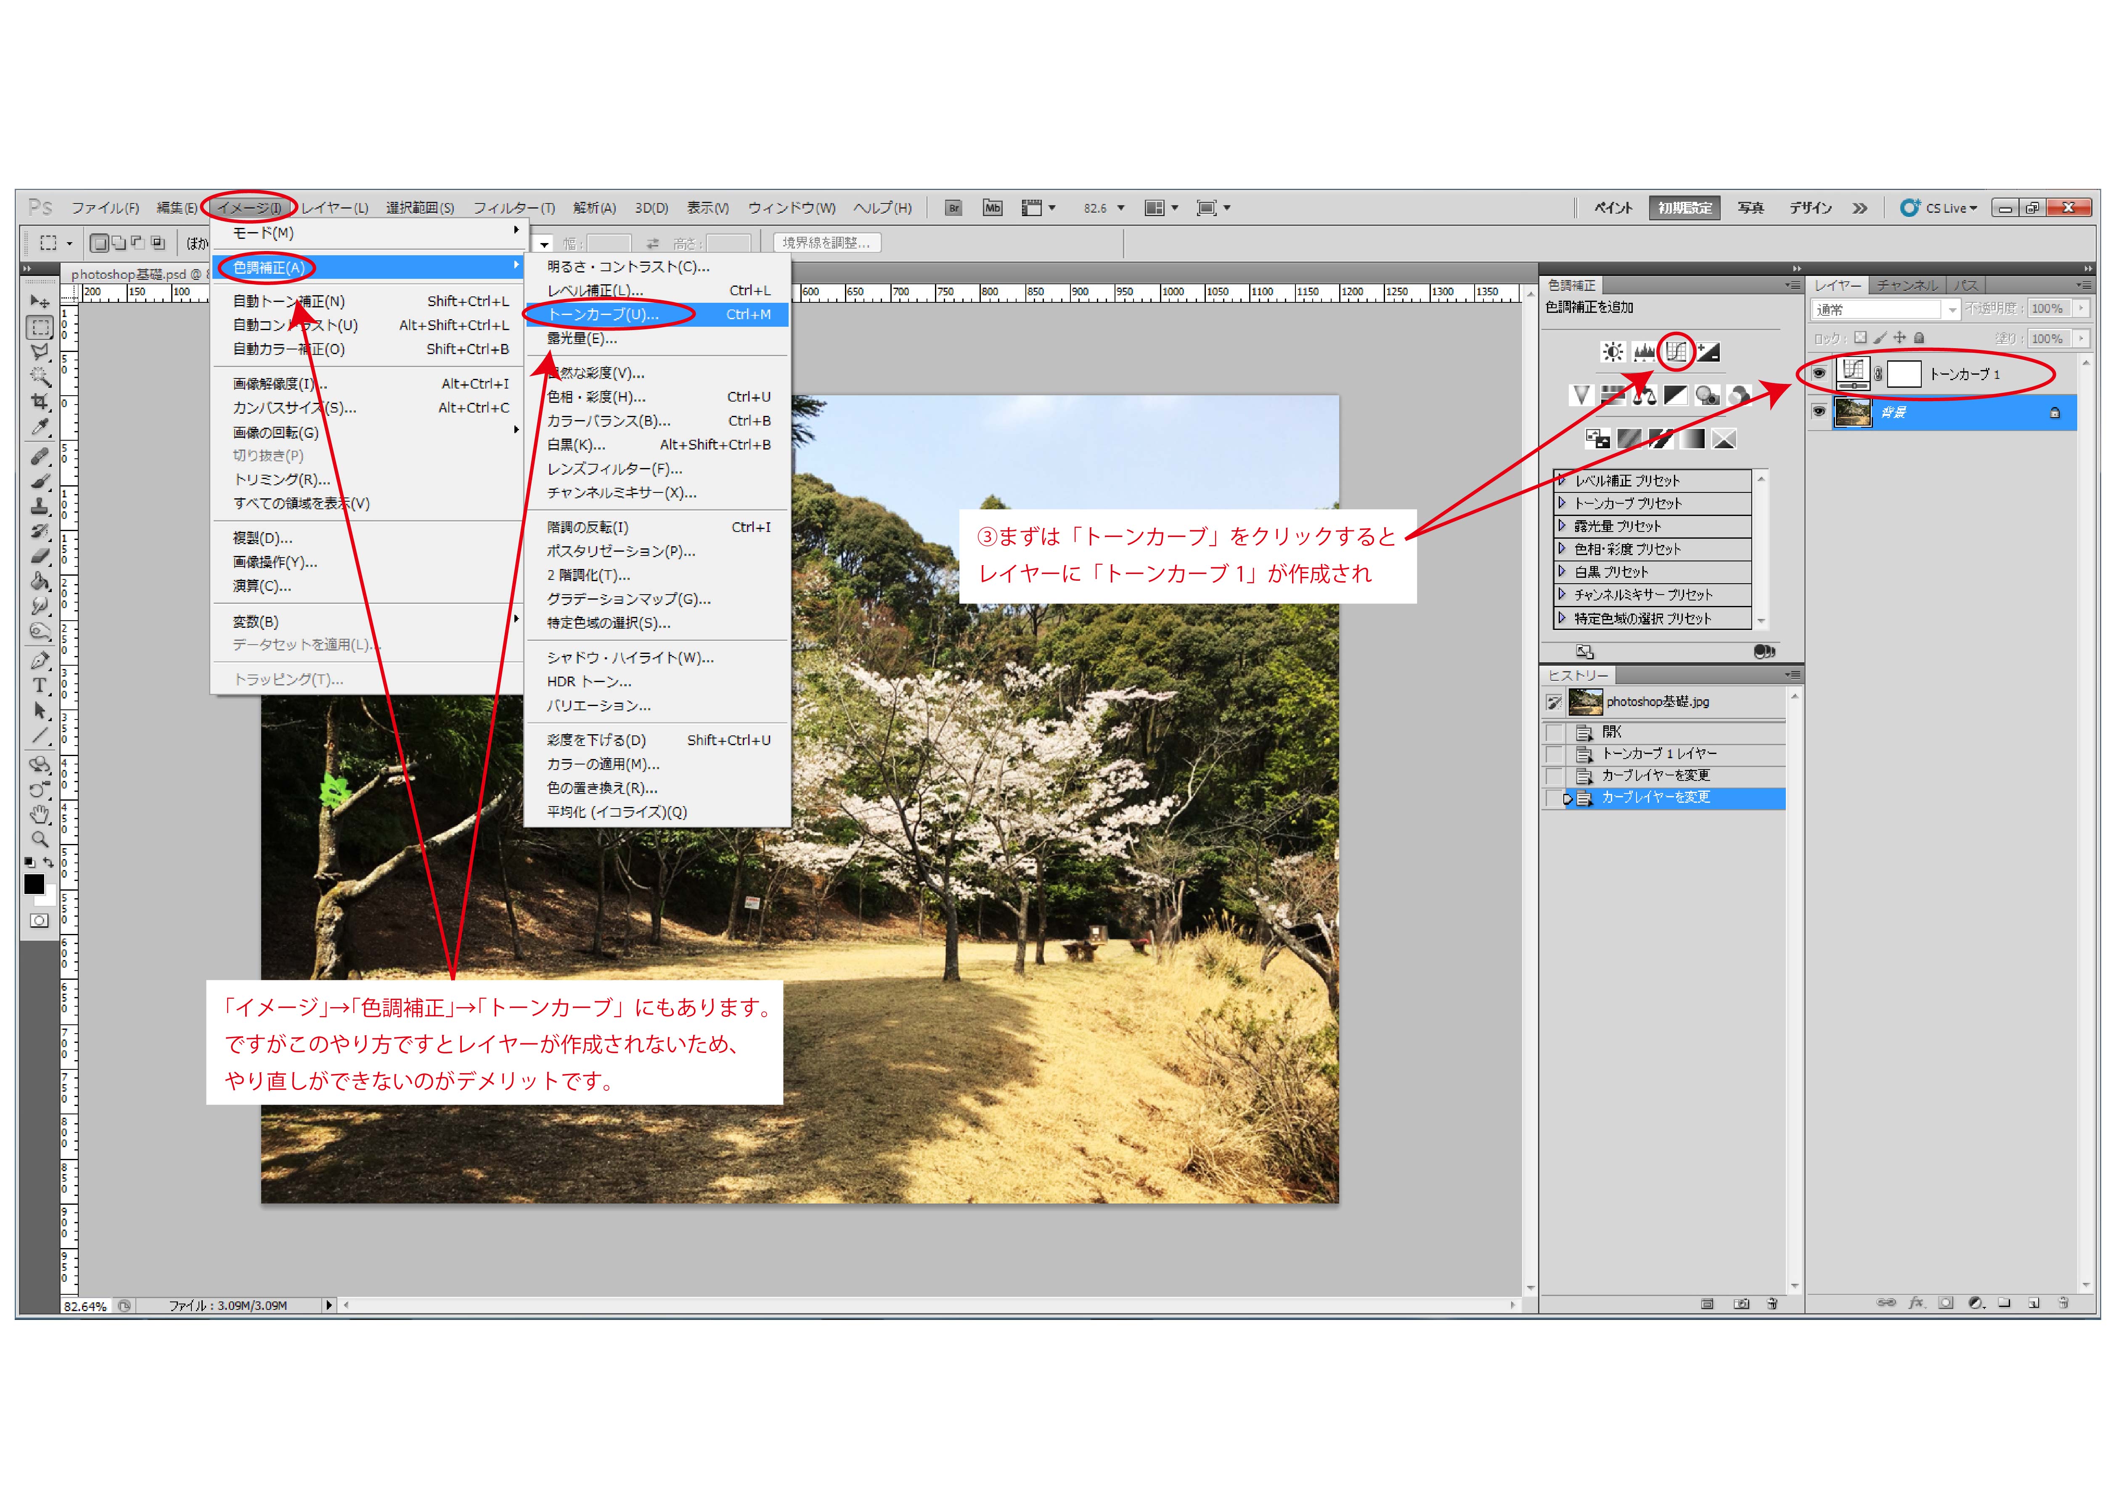Image resolution: width=2116 pixels, height=1505 pixels.
Task: Select the Crop tool
Action: (40, 401)
